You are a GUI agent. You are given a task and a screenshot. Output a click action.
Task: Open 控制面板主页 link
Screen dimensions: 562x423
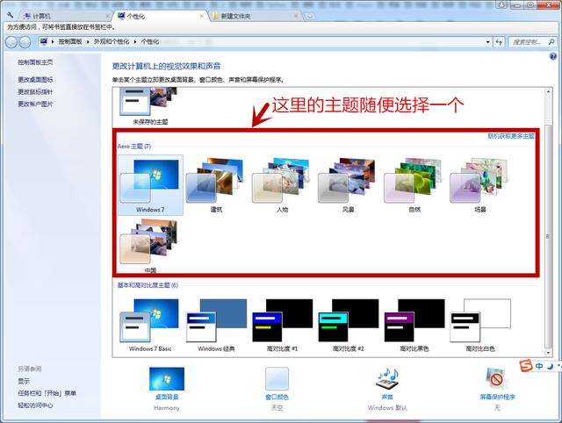pos(35,62)
